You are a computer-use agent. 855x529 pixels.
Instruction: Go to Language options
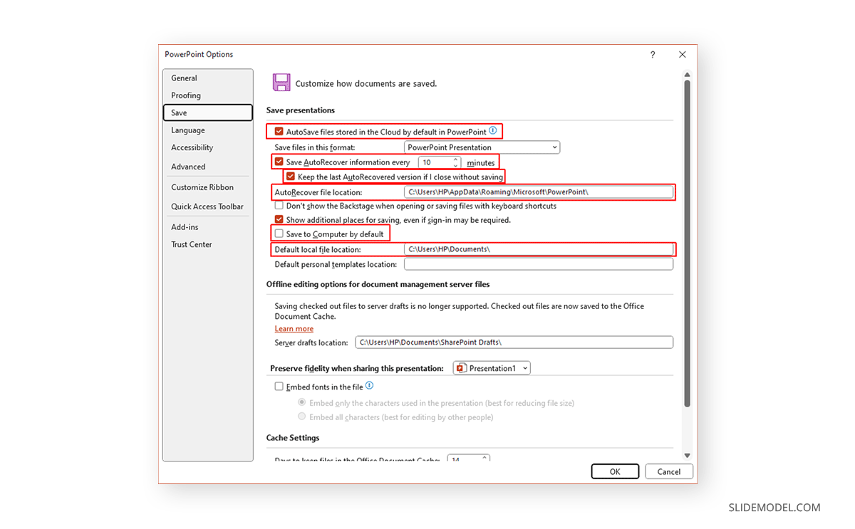208,130
